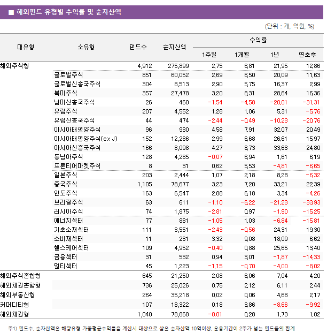Click fund count '1,105' for 중국주식

(x=145, y=184)
